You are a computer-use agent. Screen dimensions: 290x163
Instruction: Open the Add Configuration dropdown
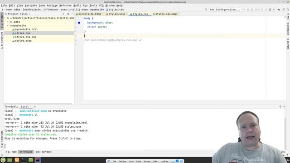pos(225,10)
